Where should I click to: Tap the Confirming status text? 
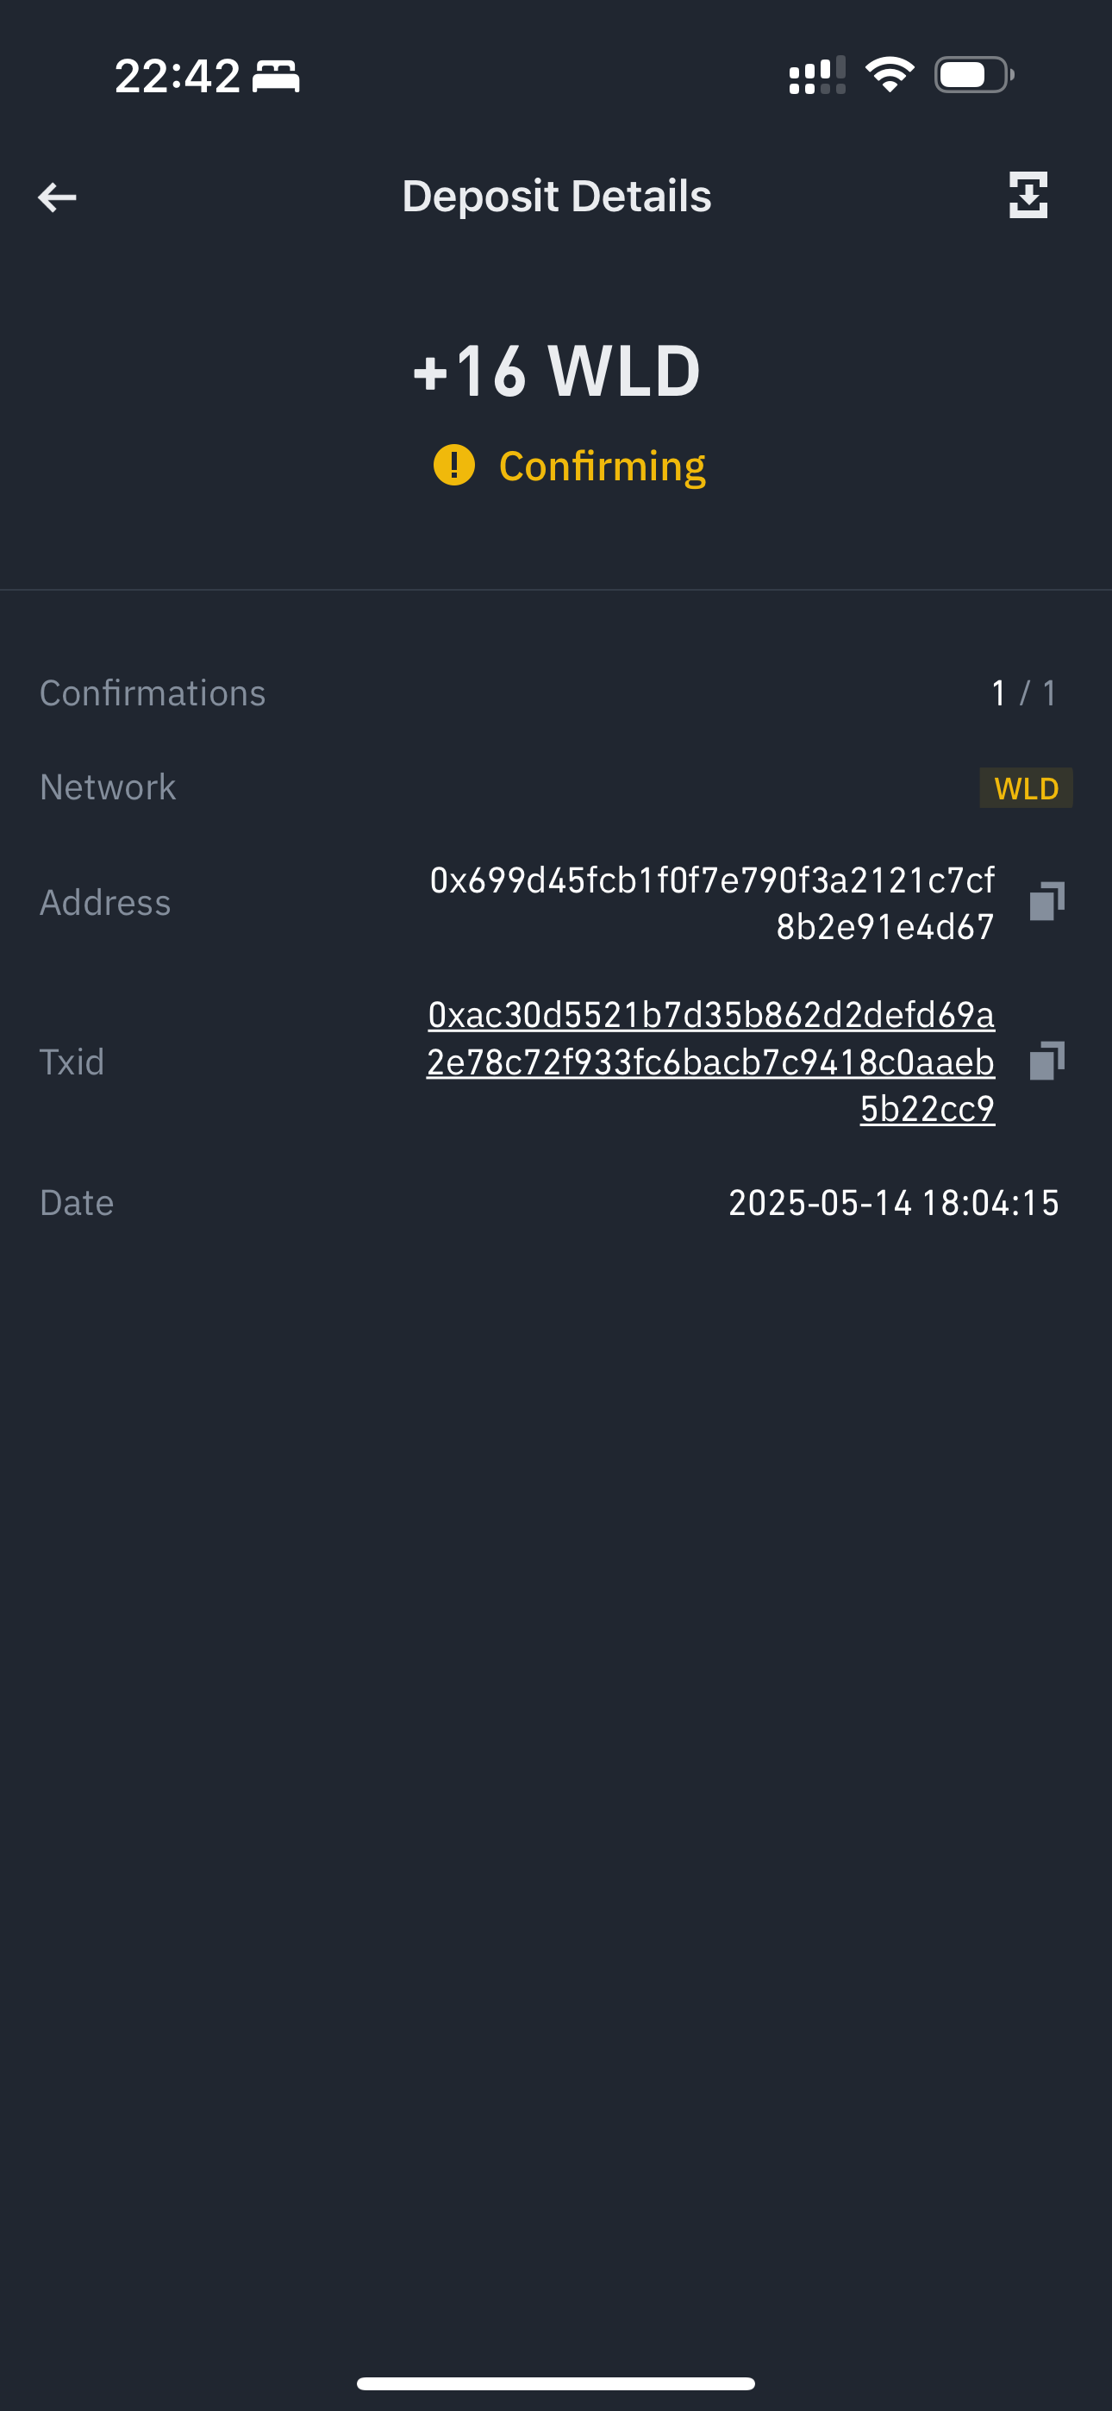pos(602,467)
